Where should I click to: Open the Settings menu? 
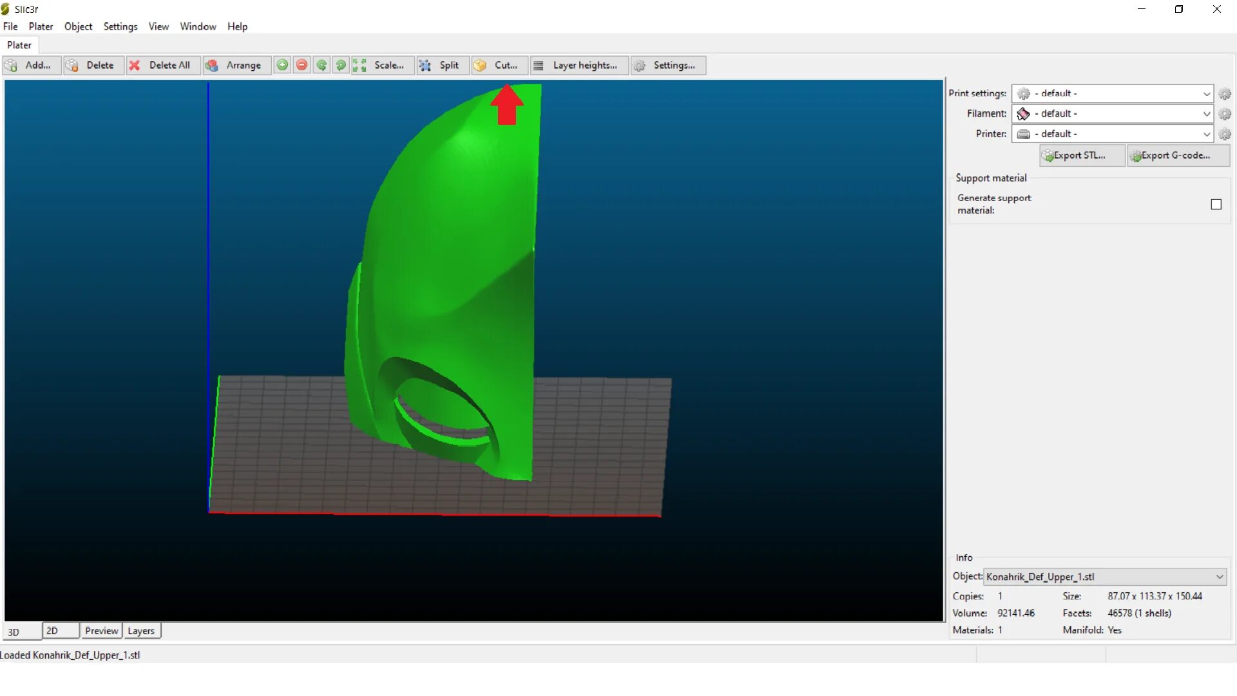pyautogui.click(x=120, y=26)
